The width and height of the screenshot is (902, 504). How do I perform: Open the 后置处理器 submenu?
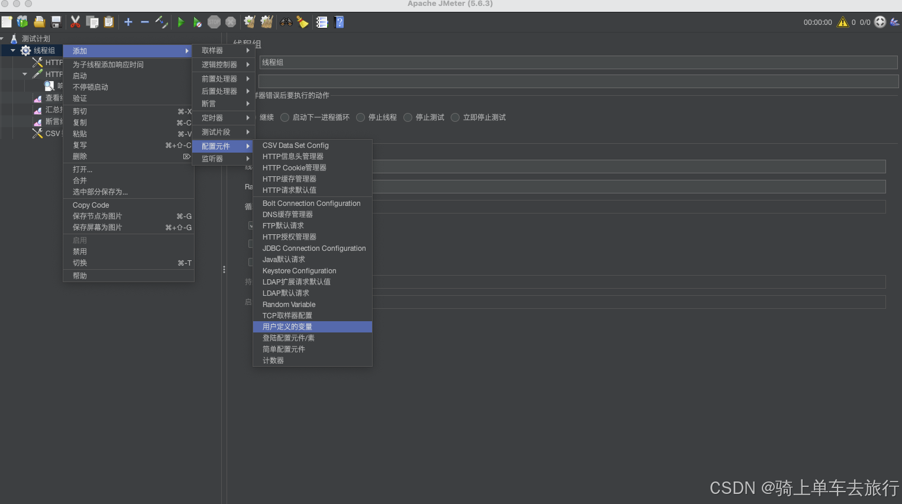tap(224, 91)
